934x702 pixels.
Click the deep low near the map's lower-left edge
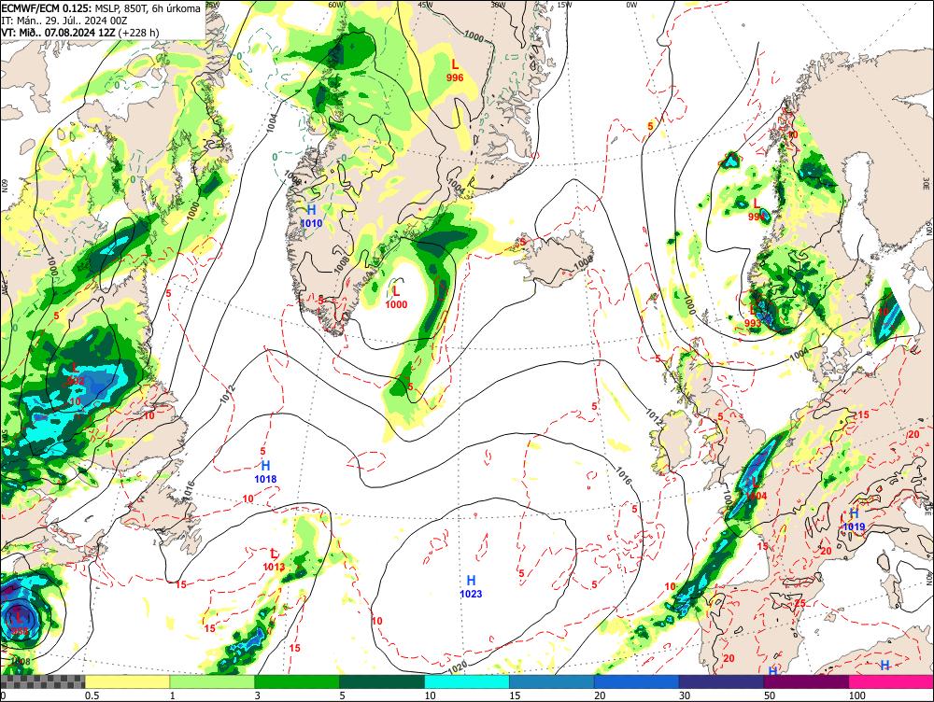(x=20, y=624)
